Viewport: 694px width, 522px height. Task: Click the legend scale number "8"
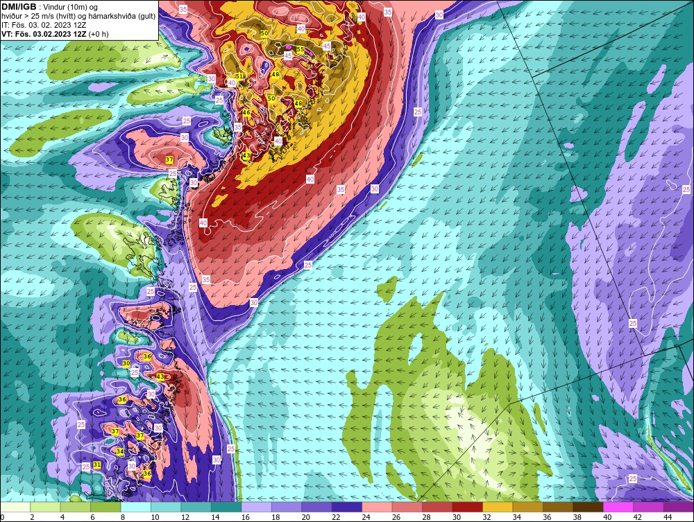123,517
